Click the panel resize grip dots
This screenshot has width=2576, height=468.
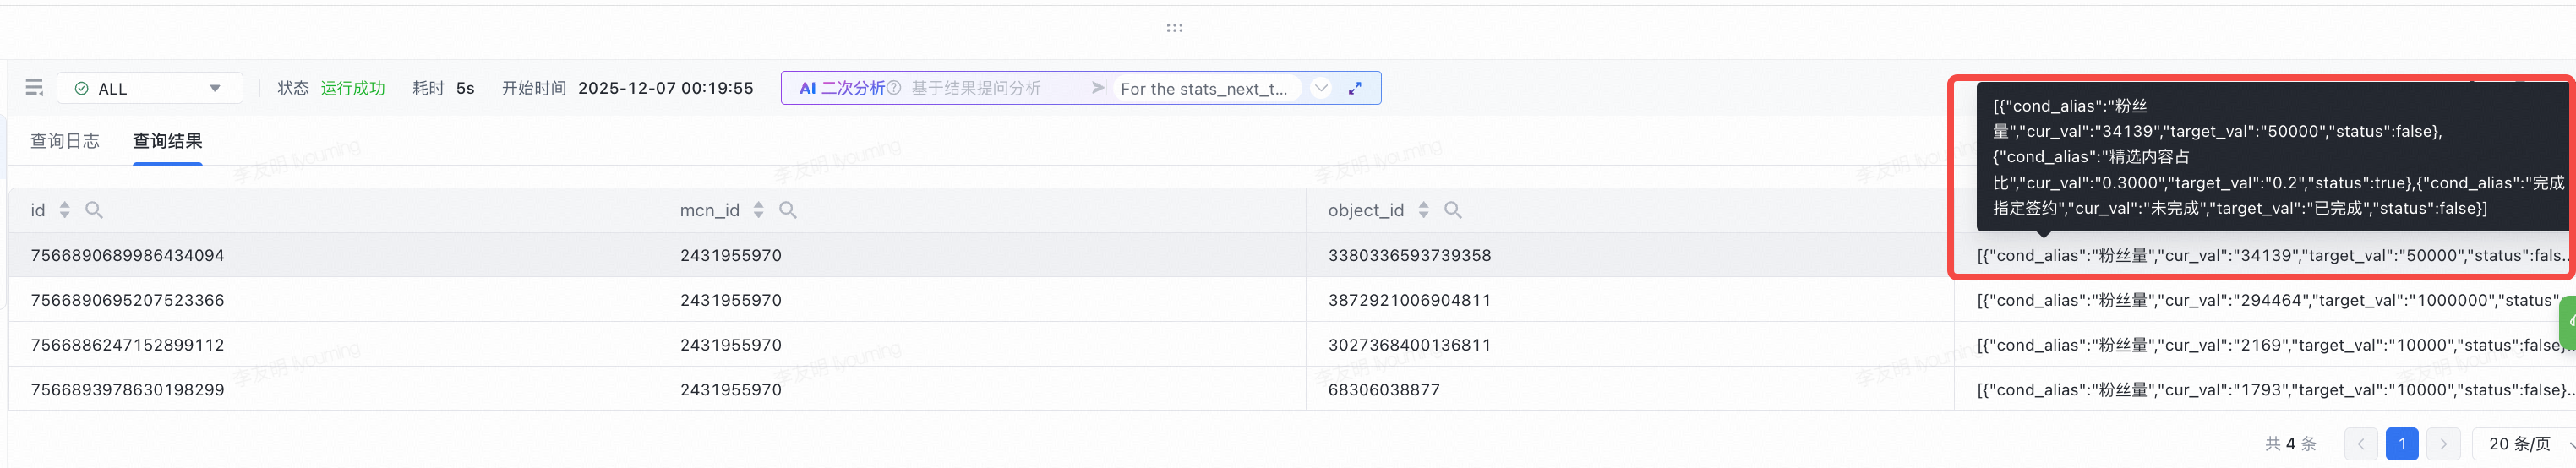click(1174, 28)
